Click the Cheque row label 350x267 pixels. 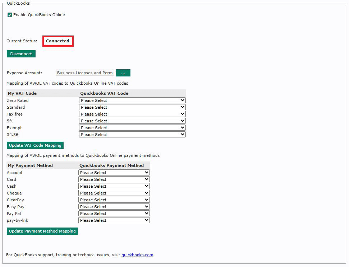coord(14,193)
